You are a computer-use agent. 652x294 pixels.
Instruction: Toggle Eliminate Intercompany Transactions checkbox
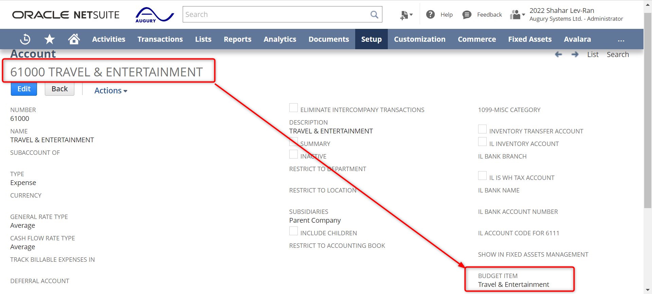coord(293,108)
